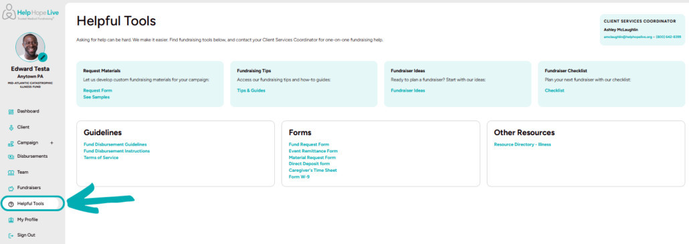This screenshot has height=244, width=689.
Task: Click the Fundraiser Checklist card title
Action: click(566, 70)
